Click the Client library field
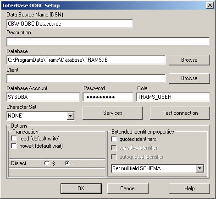This screenshot has width=216, height=199. (x=86, y=79)
